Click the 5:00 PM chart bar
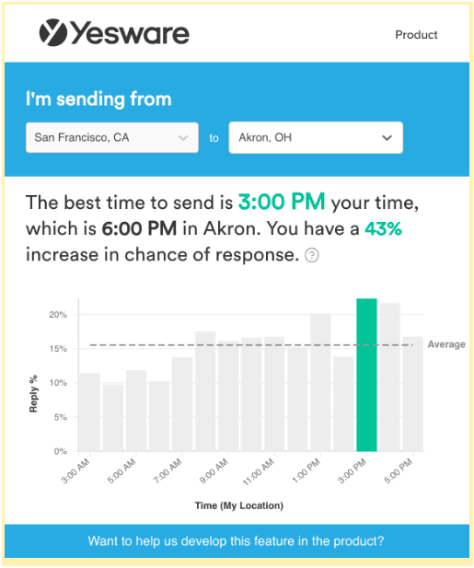474x568 pixels. (x=413, y=394)
